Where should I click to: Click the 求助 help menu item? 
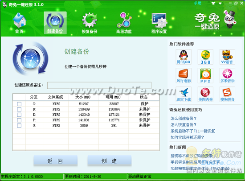pyautogui.click(x=198, y=3)
